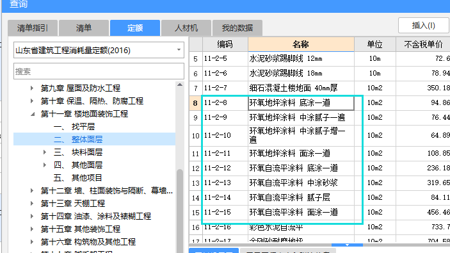450x253 pixels.
Task: Click the 编码 column header
Action: tap(225, 44)
